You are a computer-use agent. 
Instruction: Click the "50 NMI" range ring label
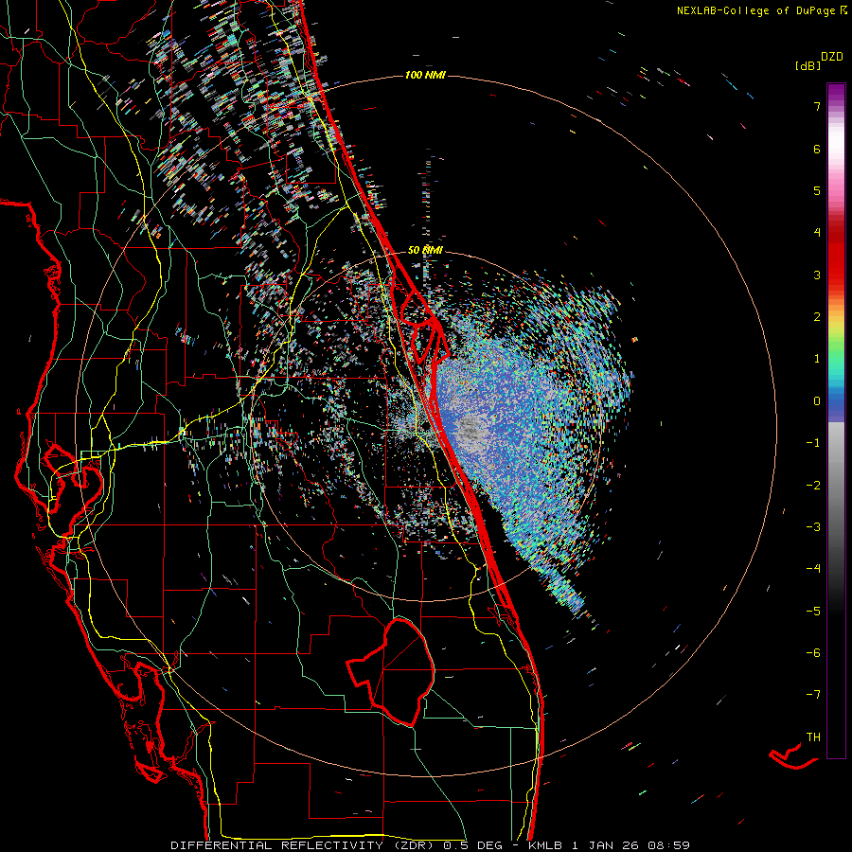[x=425, y=250]
